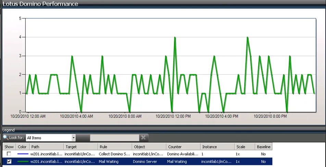Screen dimensions: 326x167
Task: Click the 10/20/2010 8:00 PM axis label
Action: click(270, 116)
